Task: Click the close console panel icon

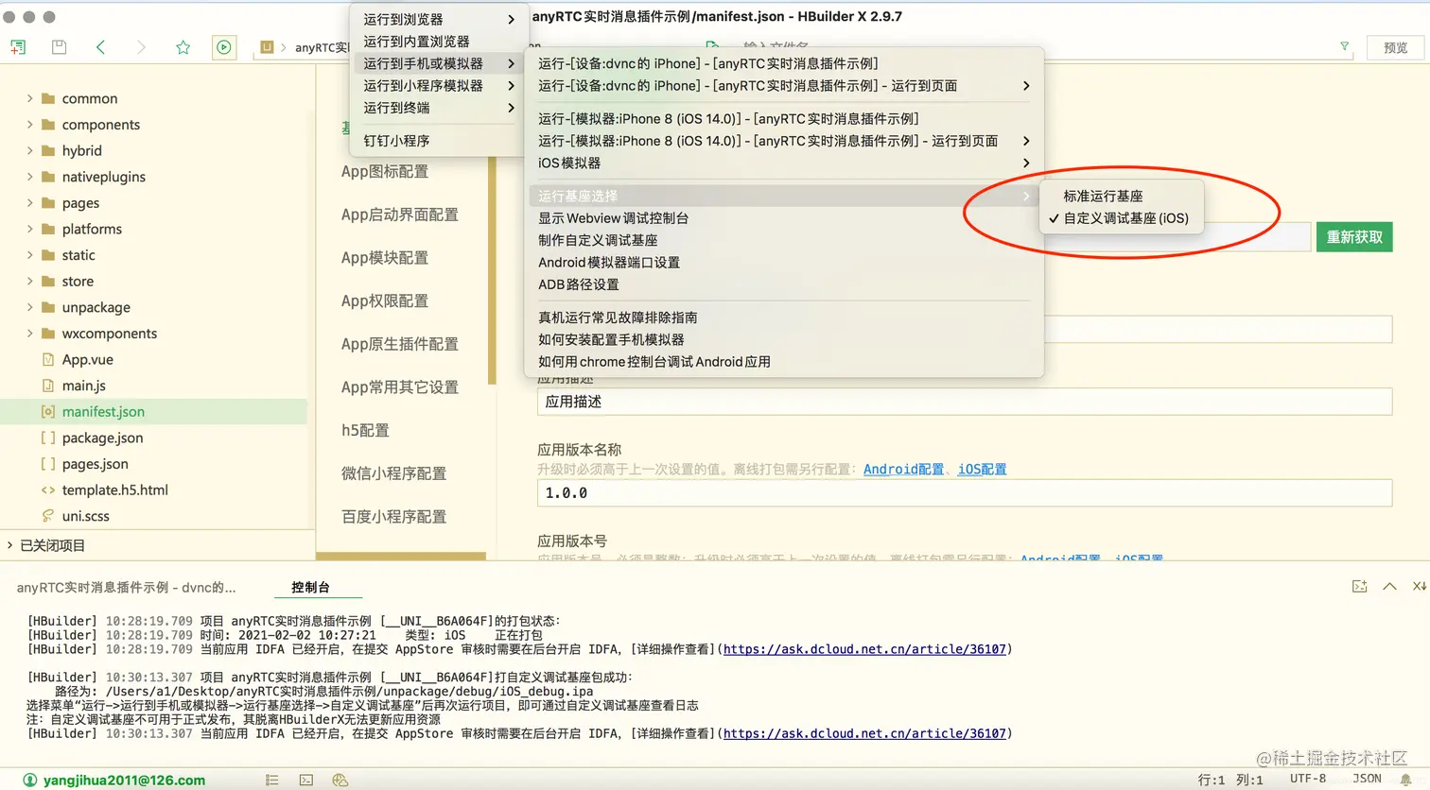Action: pyautogui.click(x=1419, y=587)
